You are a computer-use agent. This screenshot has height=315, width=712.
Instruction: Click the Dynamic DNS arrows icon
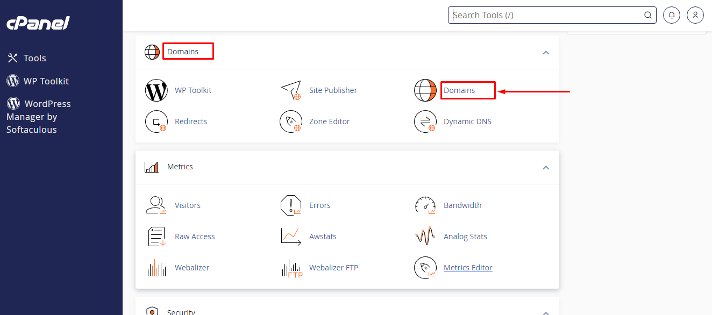coord(425,121)
